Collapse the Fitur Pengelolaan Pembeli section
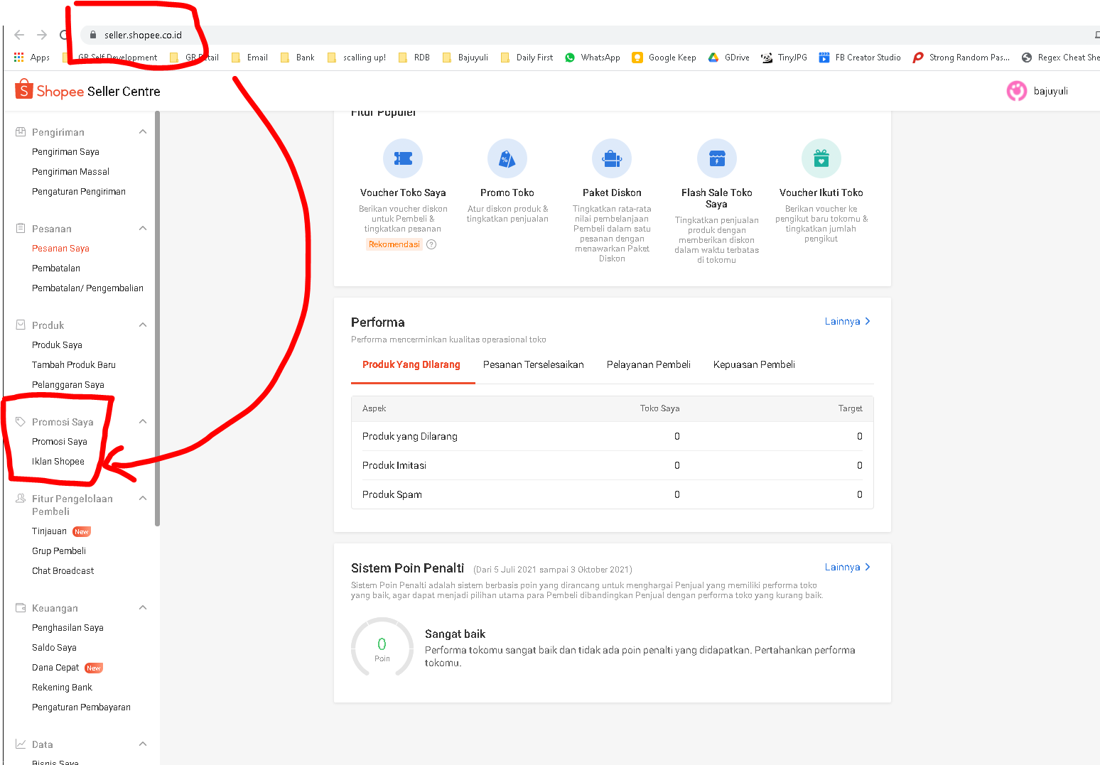The width and height of the screenshot is (1100, 765). click(143, 499)
